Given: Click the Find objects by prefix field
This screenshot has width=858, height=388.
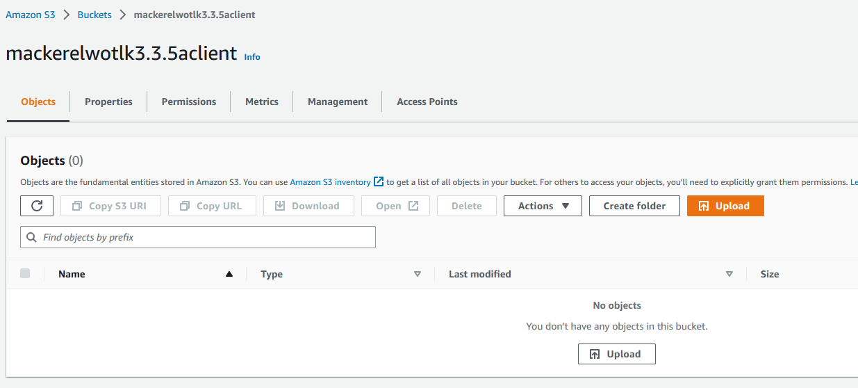Looking at the screenshot, I should [198, 237].
